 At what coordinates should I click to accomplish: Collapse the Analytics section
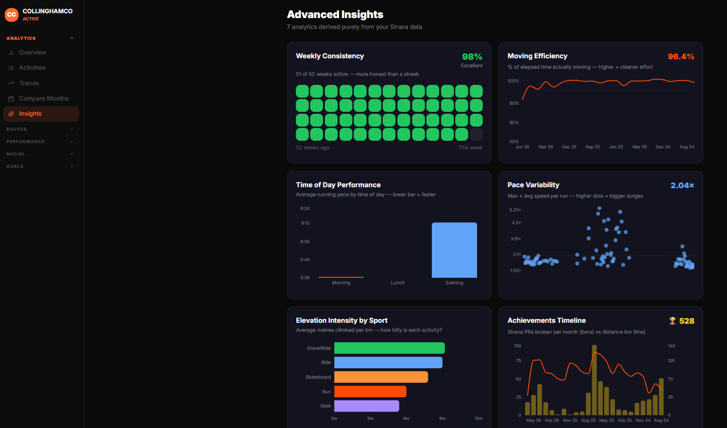pyautogui.click(x=72, y=38)
